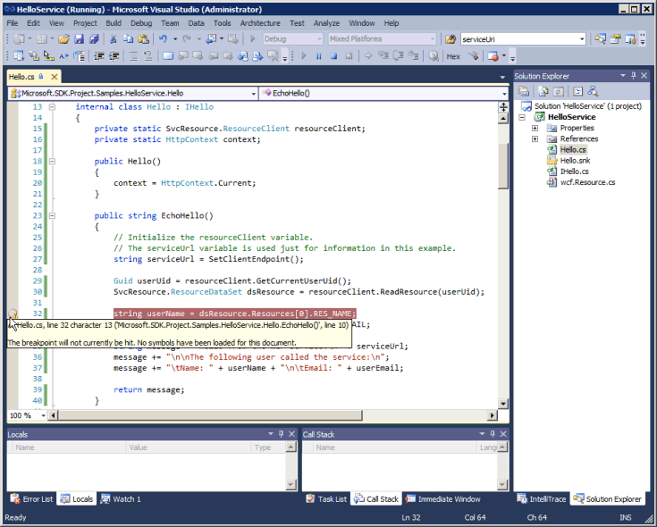Open the Undo history dropdown arrow
Image resolution: width=657 pixels, height=527 pixels.
tap(174, 39)
